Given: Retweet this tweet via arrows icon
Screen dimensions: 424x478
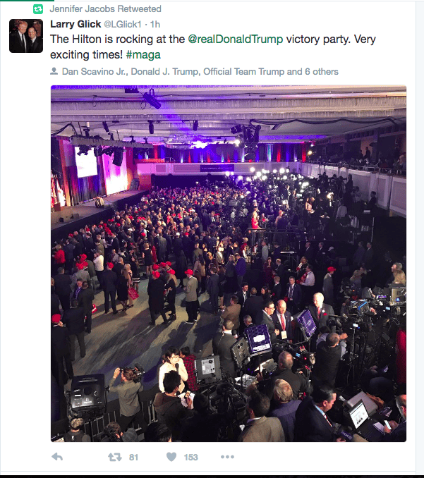Looking at the screenshot, I should (115, 457).
